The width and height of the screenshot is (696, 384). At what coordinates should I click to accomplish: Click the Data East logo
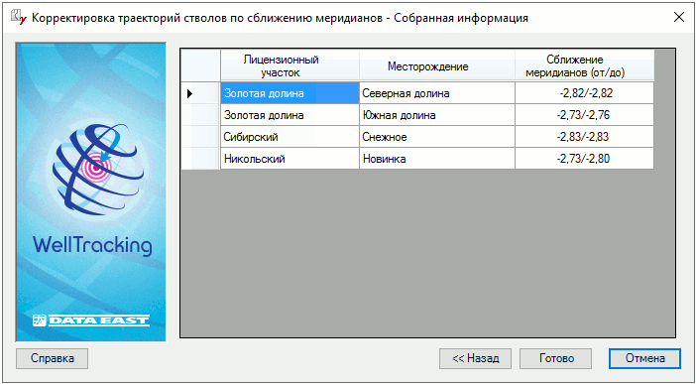90,320
